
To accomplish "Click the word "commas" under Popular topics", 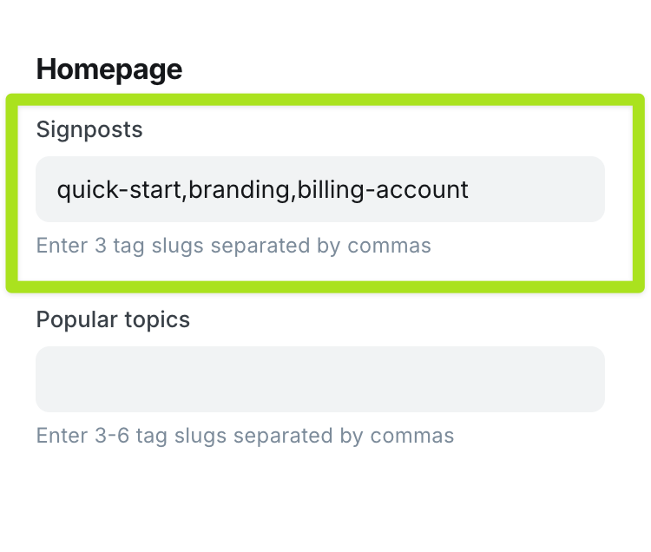I will click(421, 435).
